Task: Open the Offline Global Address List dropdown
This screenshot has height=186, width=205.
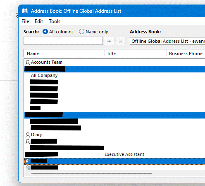Action: pos(167,41)
